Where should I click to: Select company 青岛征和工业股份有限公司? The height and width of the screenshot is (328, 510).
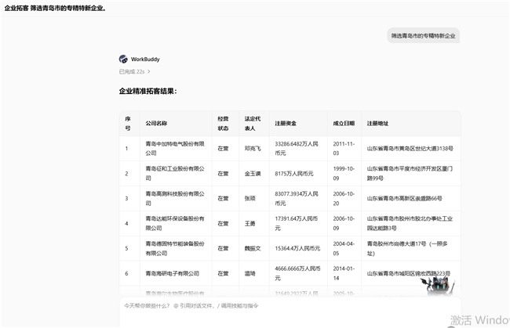(x=175, y=173)
